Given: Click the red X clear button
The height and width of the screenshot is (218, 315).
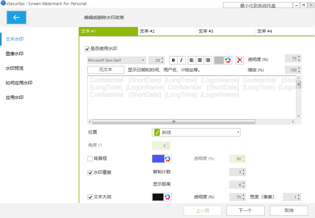Looking at the screenshot, I should coord(239,60).
